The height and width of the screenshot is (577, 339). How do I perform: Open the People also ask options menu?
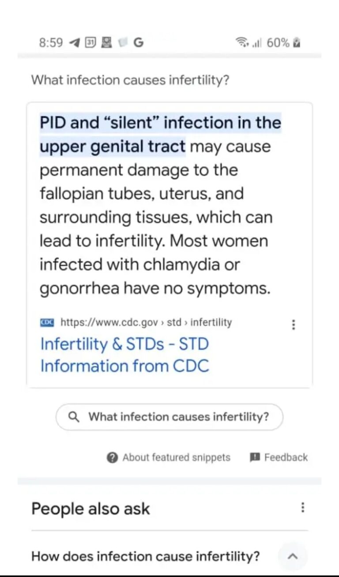click(x=302, y=507)
